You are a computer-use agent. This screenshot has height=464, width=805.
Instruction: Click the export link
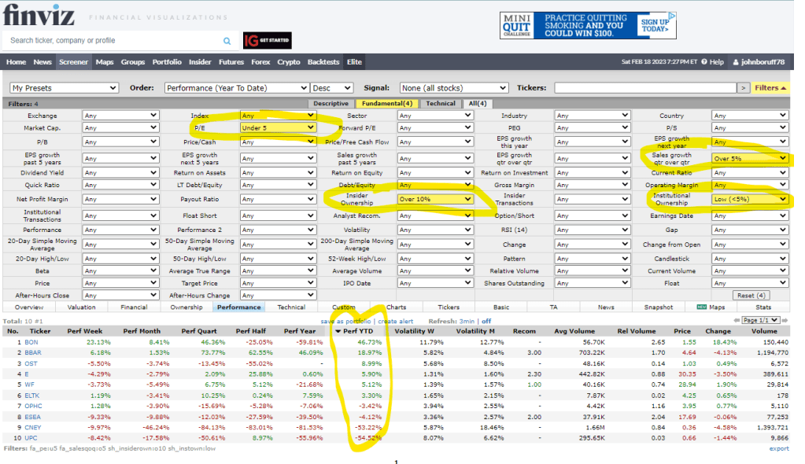point(778,448)
